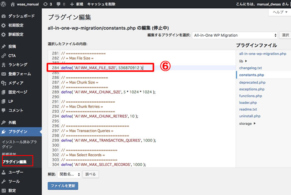The width and height of the screenshot is (291, 195).
Task: Click the 詳細設定 gear icon
Action: [3, 35]
